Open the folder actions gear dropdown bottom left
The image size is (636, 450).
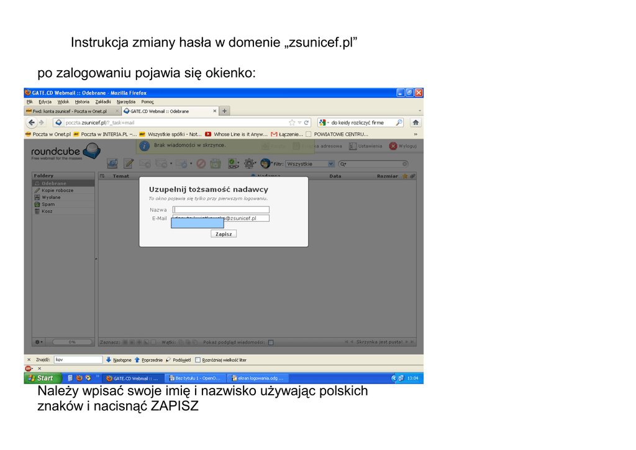click(39, 342)
